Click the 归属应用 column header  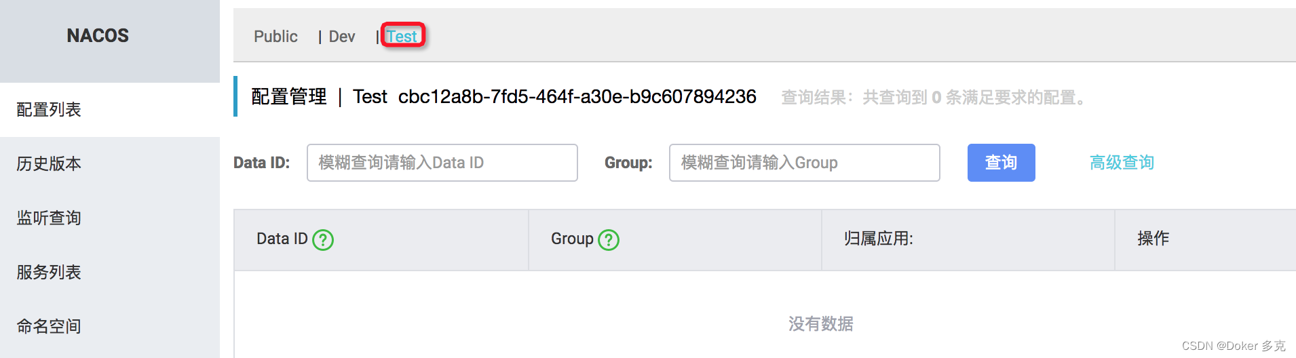[x=878, y=239]
